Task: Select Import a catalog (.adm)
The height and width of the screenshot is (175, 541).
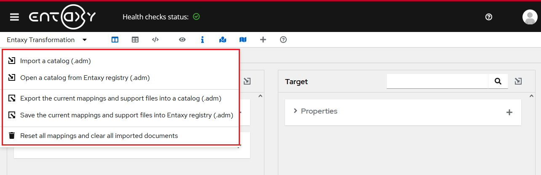Action: click(x=56, y=61)
